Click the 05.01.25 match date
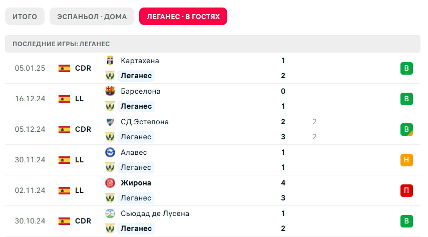 30,68
